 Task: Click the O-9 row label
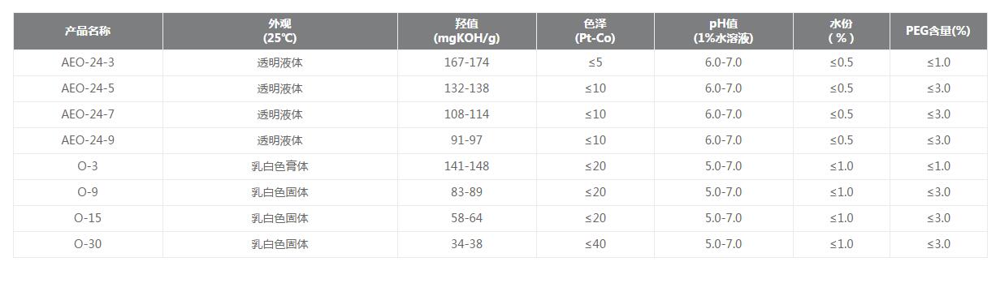coord(88,192)
